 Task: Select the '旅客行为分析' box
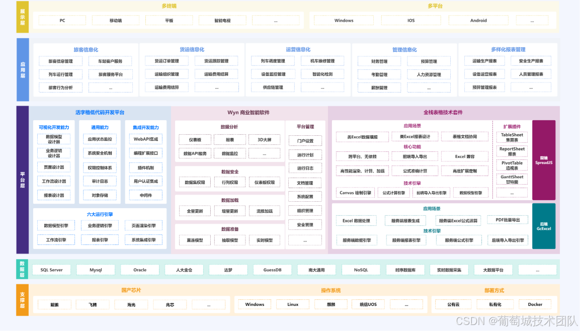pos(61,88)
